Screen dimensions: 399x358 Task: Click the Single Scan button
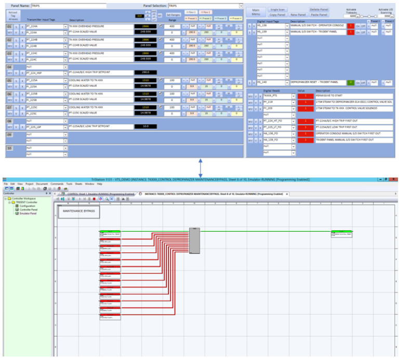[277, 10]
